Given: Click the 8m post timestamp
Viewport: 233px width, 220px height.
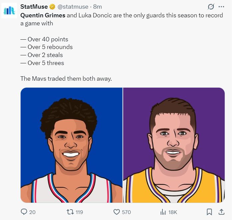Looking at the screenshot, I should pos(98,7).
